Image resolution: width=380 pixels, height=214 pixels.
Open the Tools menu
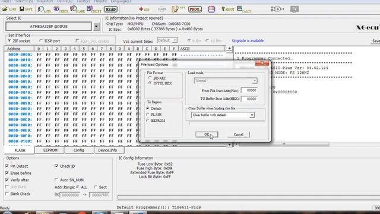pyautogui.click(x=83, y=1)
